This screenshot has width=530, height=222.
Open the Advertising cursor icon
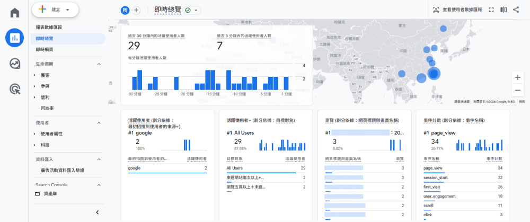tap(14, 89)
